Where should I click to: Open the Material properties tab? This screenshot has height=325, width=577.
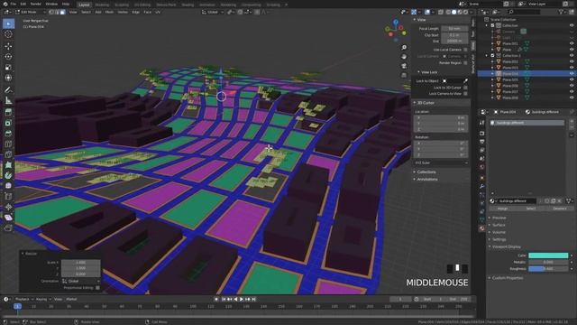pos(481,228)
